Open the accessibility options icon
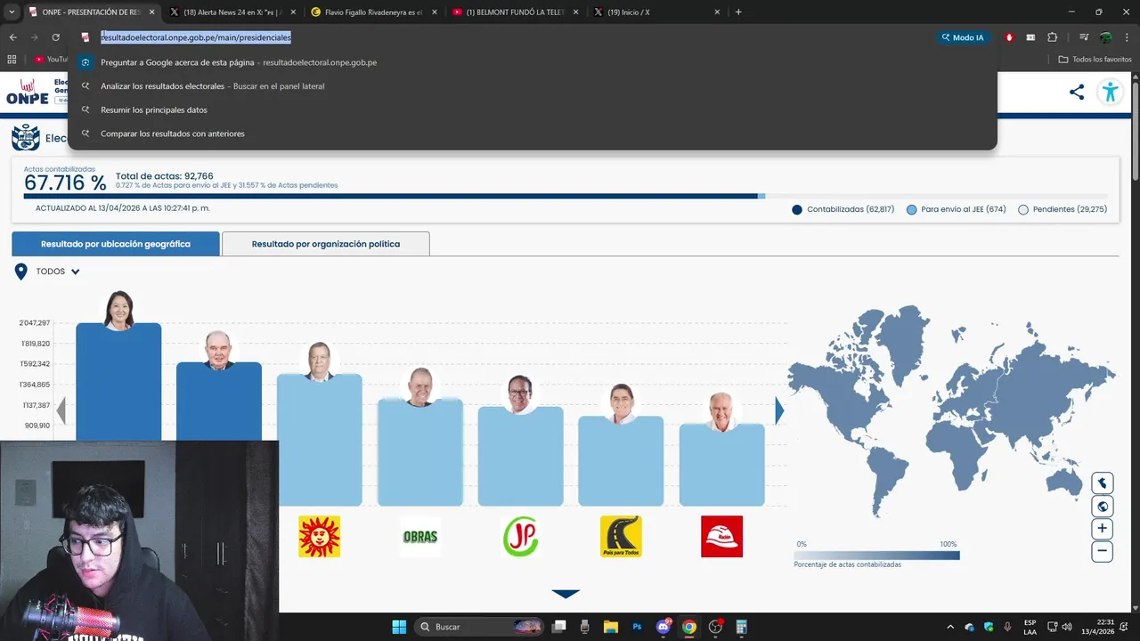This screenshot has height=641, width=1140. (x=1110, y=92)
